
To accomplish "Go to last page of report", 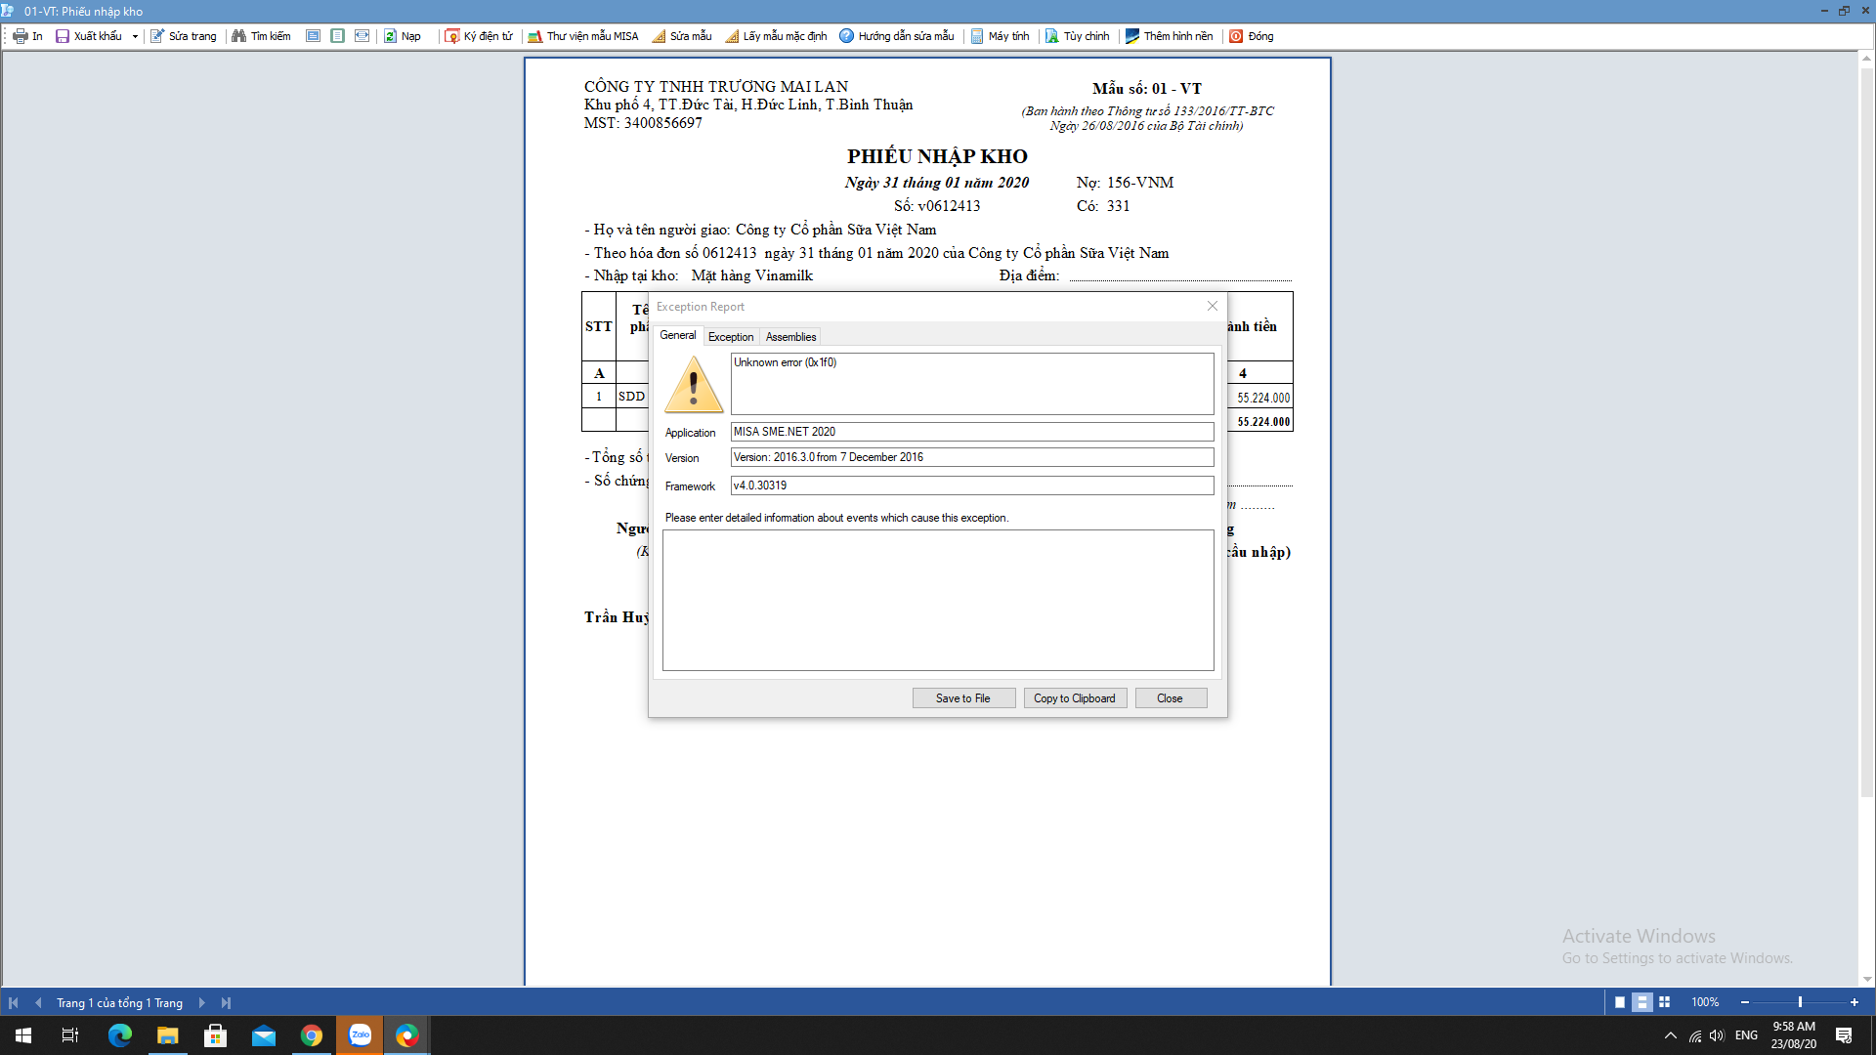I will tap(226, 1002).
